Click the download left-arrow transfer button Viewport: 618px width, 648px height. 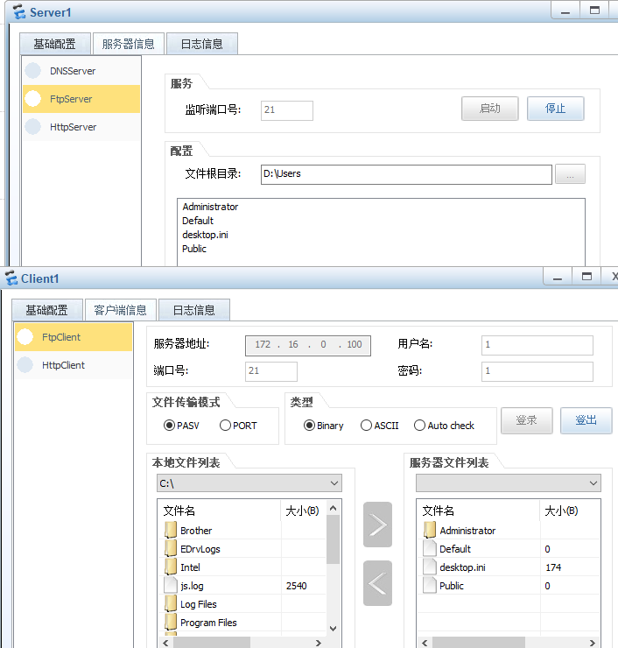377,583
